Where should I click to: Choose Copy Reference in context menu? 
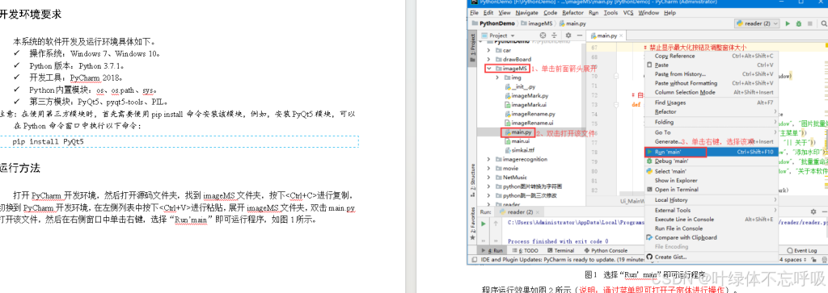pyautogui.click(x=712, y=56)
